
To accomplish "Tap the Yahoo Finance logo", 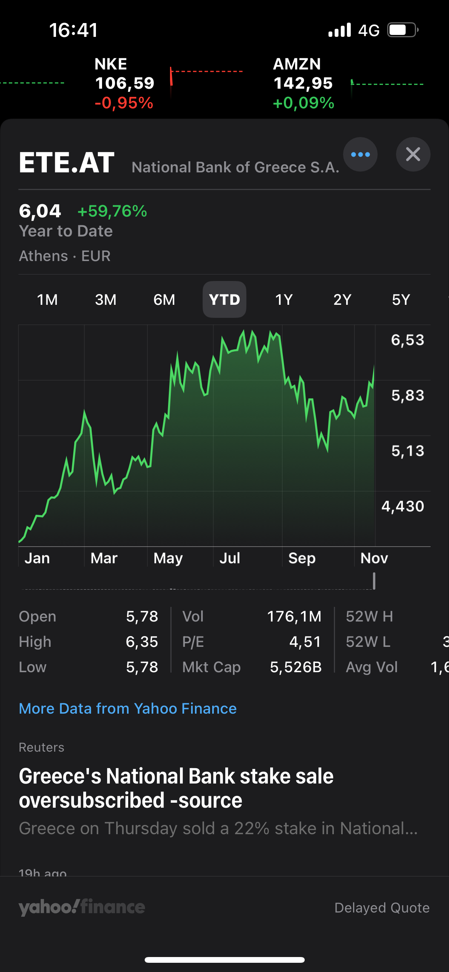I will 82,907.
